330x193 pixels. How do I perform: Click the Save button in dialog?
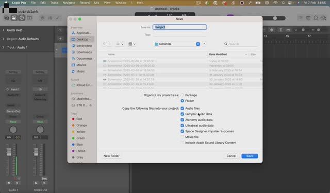coord(250,156)
